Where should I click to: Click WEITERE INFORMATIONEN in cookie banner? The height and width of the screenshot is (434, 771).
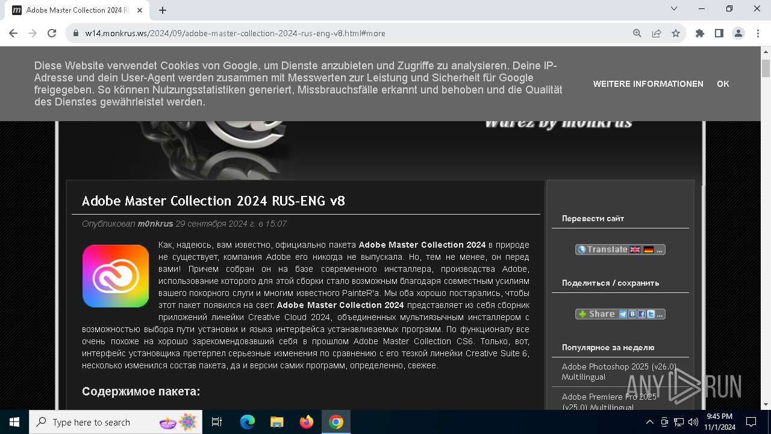(648, 84)
